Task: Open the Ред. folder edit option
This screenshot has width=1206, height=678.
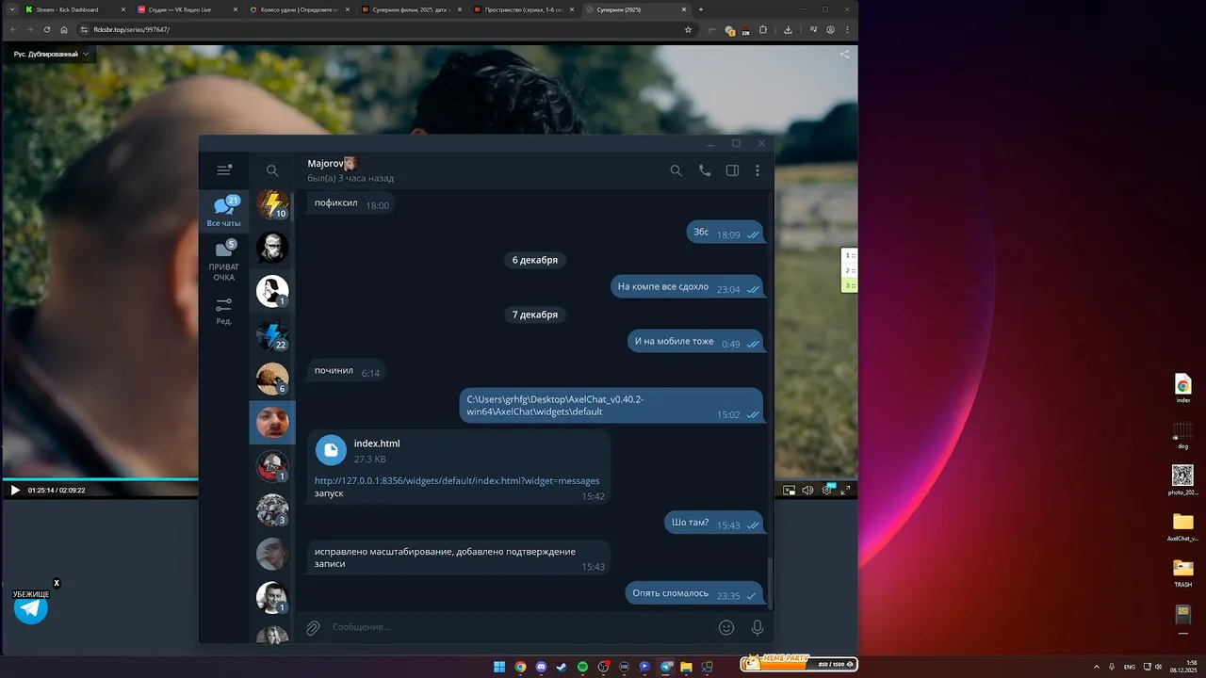Action: tap(223, 311)
